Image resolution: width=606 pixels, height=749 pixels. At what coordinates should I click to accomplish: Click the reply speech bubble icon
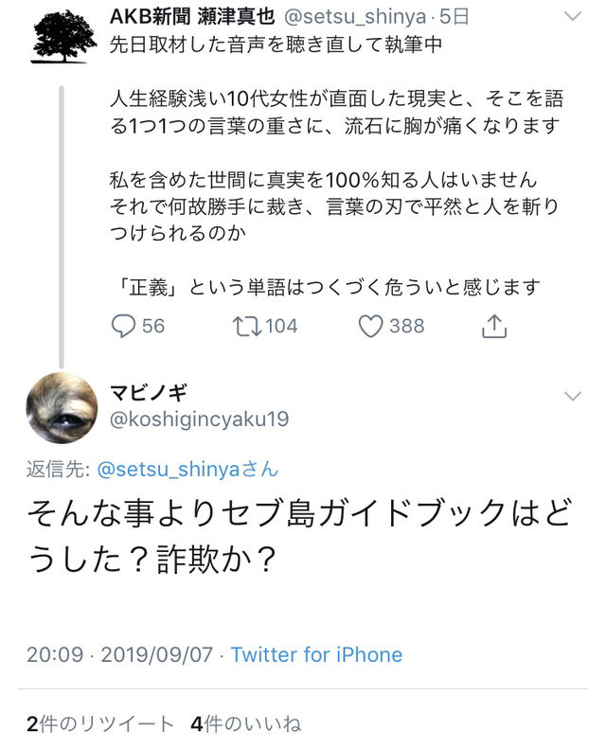tap(123, 327)
